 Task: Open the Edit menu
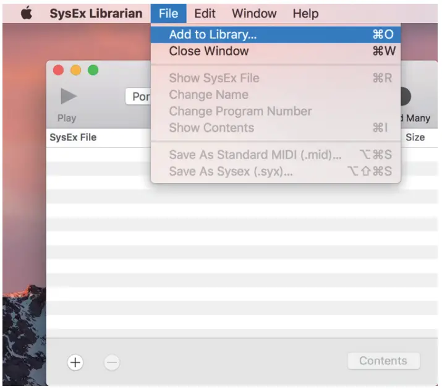point(205,13)
